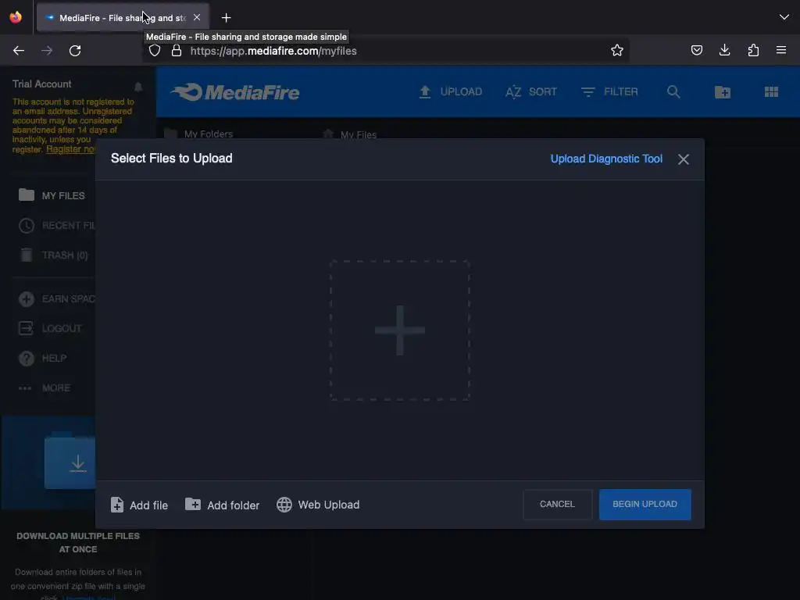Click DOWNLOAD MULTIPLE FILES AT ONCE text

click(78, 542)
